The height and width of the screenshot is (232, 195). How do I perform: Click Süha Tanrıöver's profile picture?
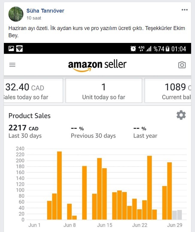16,14
